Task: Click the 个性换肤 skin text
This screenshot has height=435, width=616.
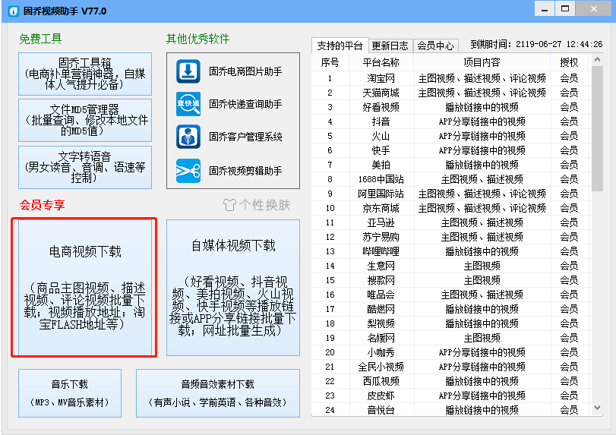Action: click(x=265, y=205)
